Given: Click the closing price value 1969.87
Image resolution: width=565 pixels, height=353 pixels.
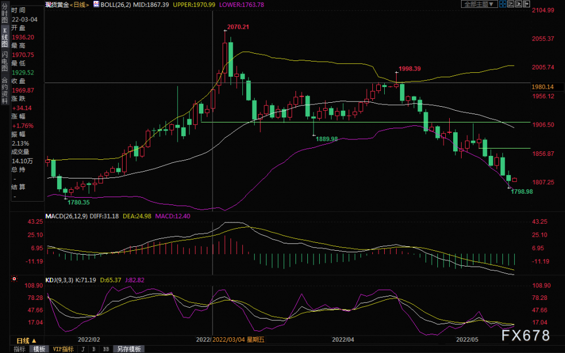Looking at the screenshot, I should (23, 90).
